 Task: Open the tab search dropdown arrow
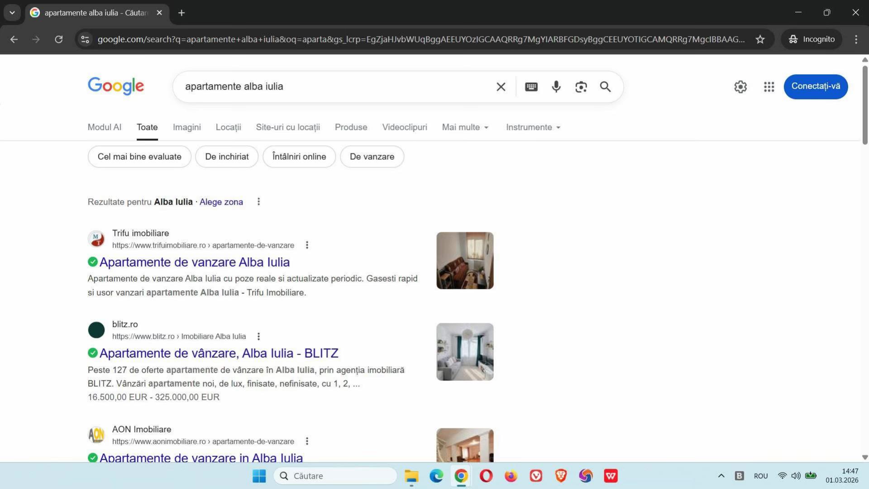click(12, 13)
